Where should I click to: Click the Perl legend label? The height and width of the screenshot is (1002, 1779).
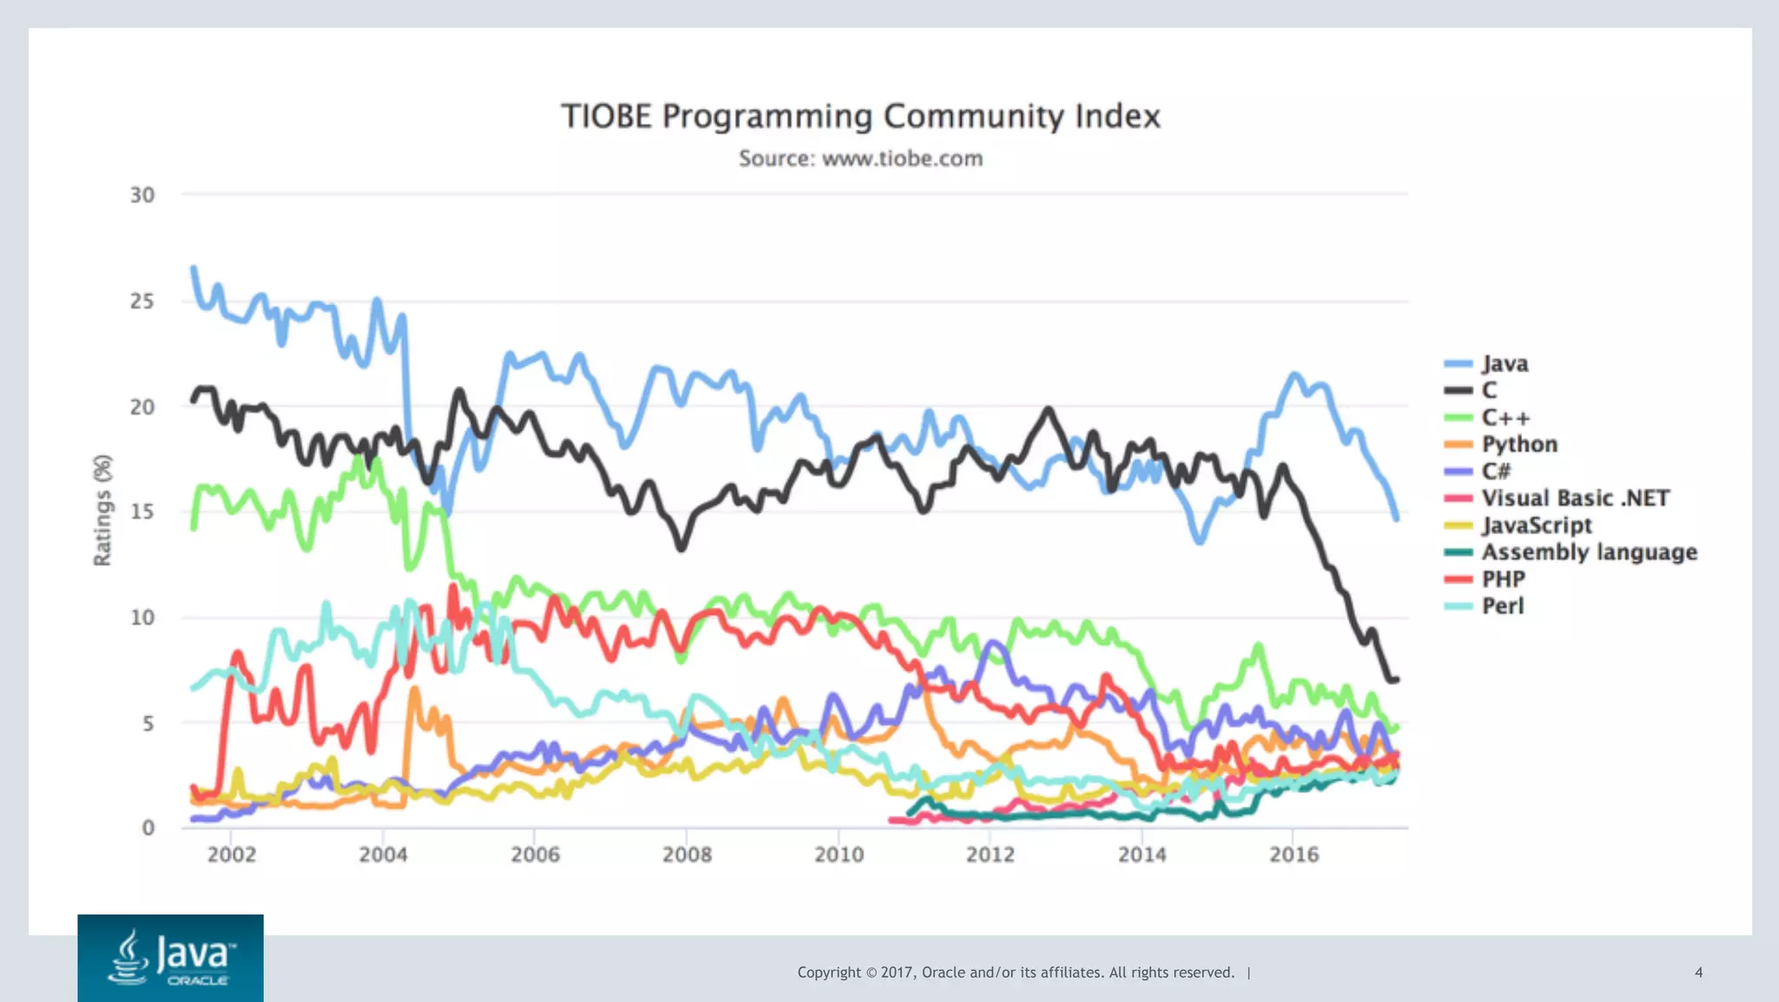point(1502,607)
